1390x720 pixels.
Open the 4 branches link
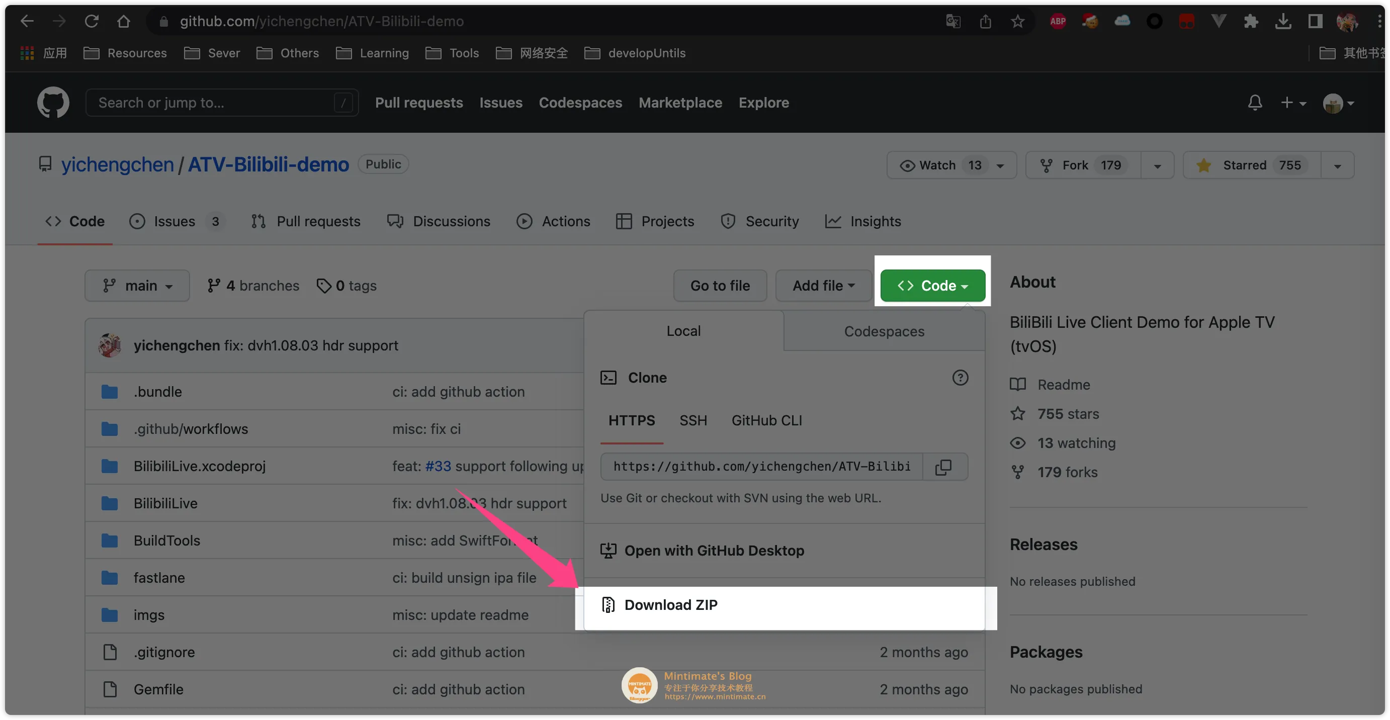pyautogui.click(x=253, y=285)
